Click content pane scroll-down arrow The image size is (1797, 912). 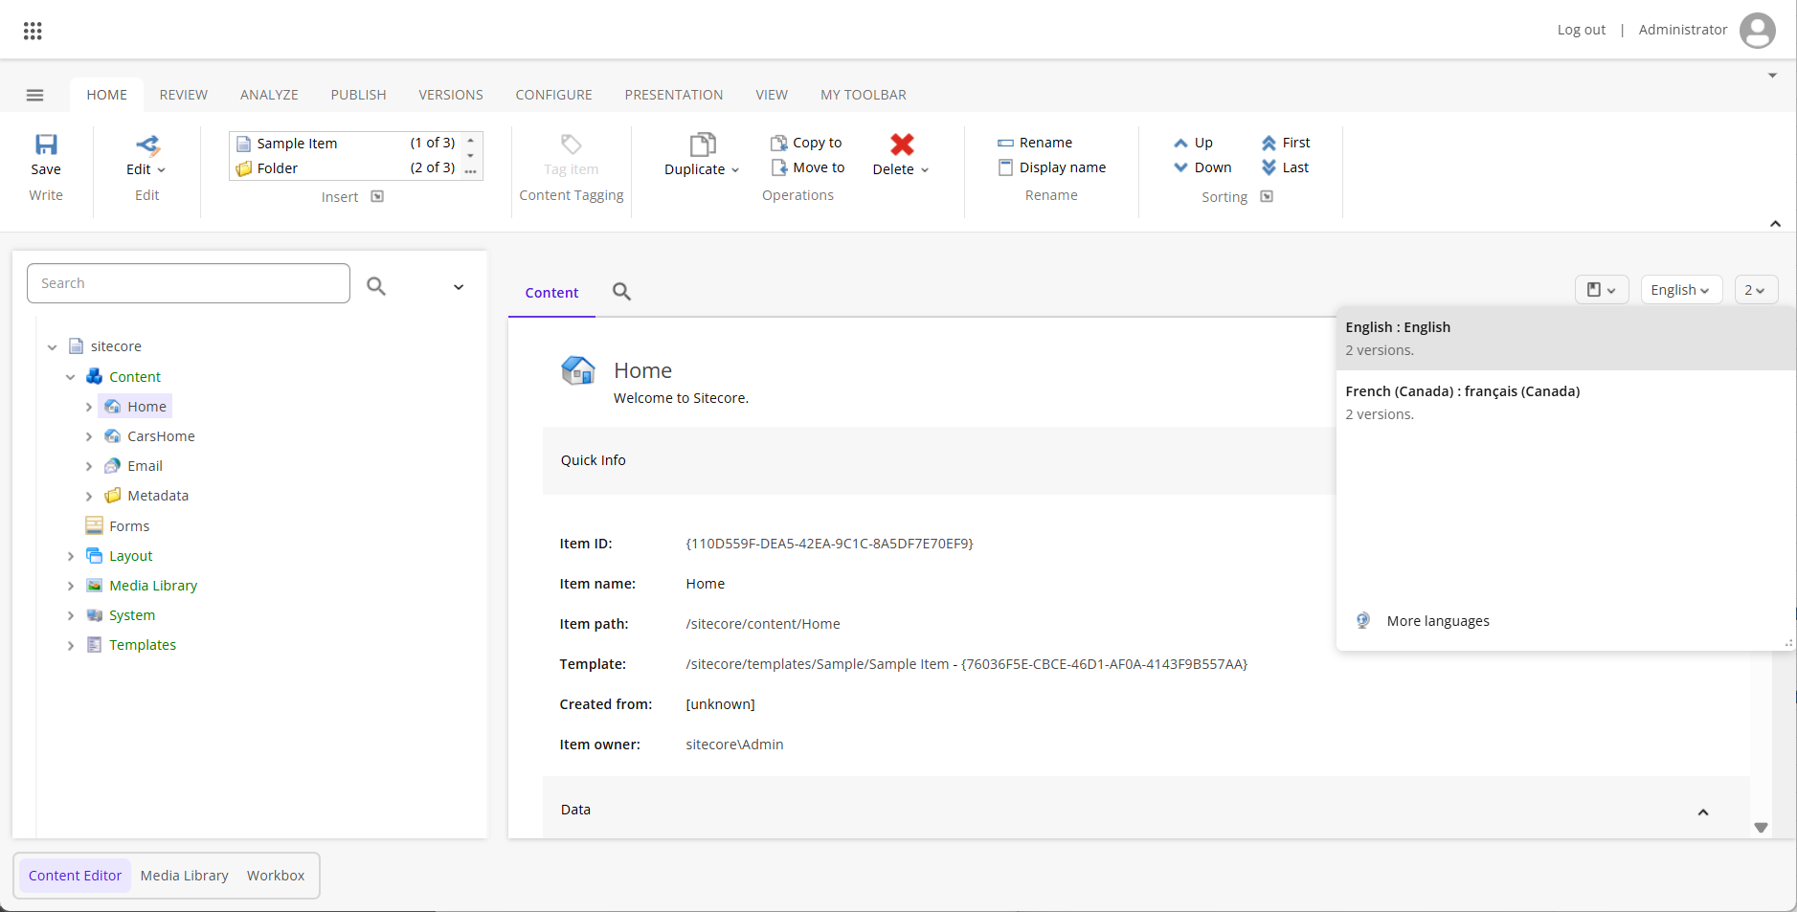pyautogui.click(x=1761, y=828)
